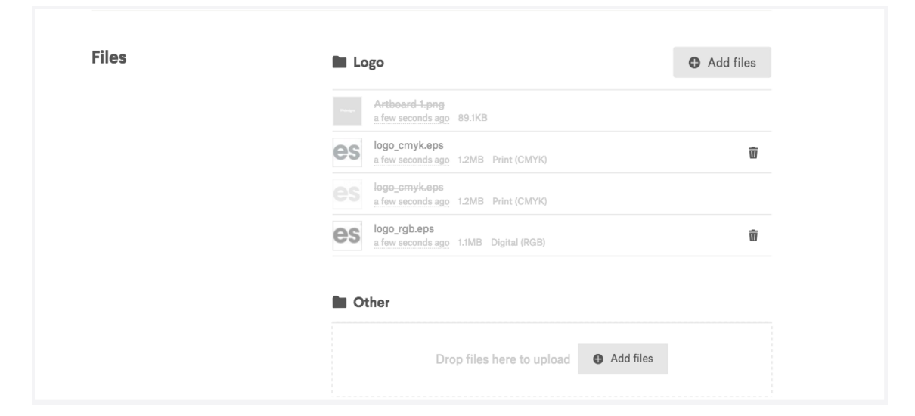The width and height of the screenshot is (915, 416).
Task: Click the faded deleted logo_cmyk.eps thumbnail
Action: click(x=348, y=194)
